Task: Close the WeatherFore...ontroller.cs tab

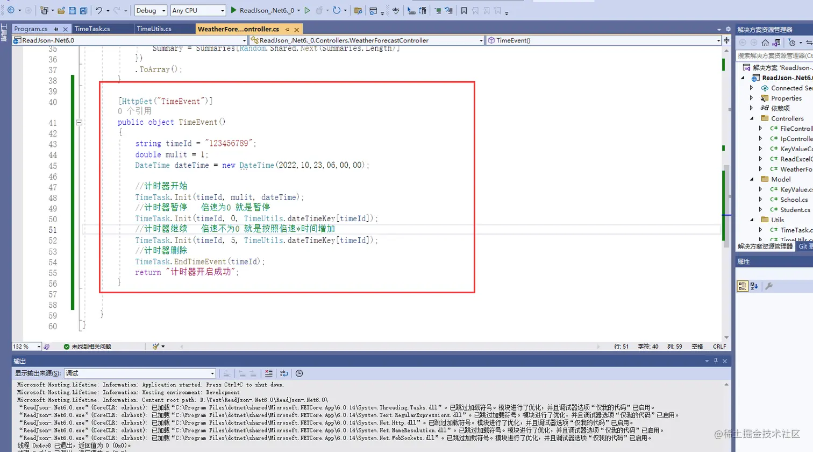Action: (x=296, y=30)
